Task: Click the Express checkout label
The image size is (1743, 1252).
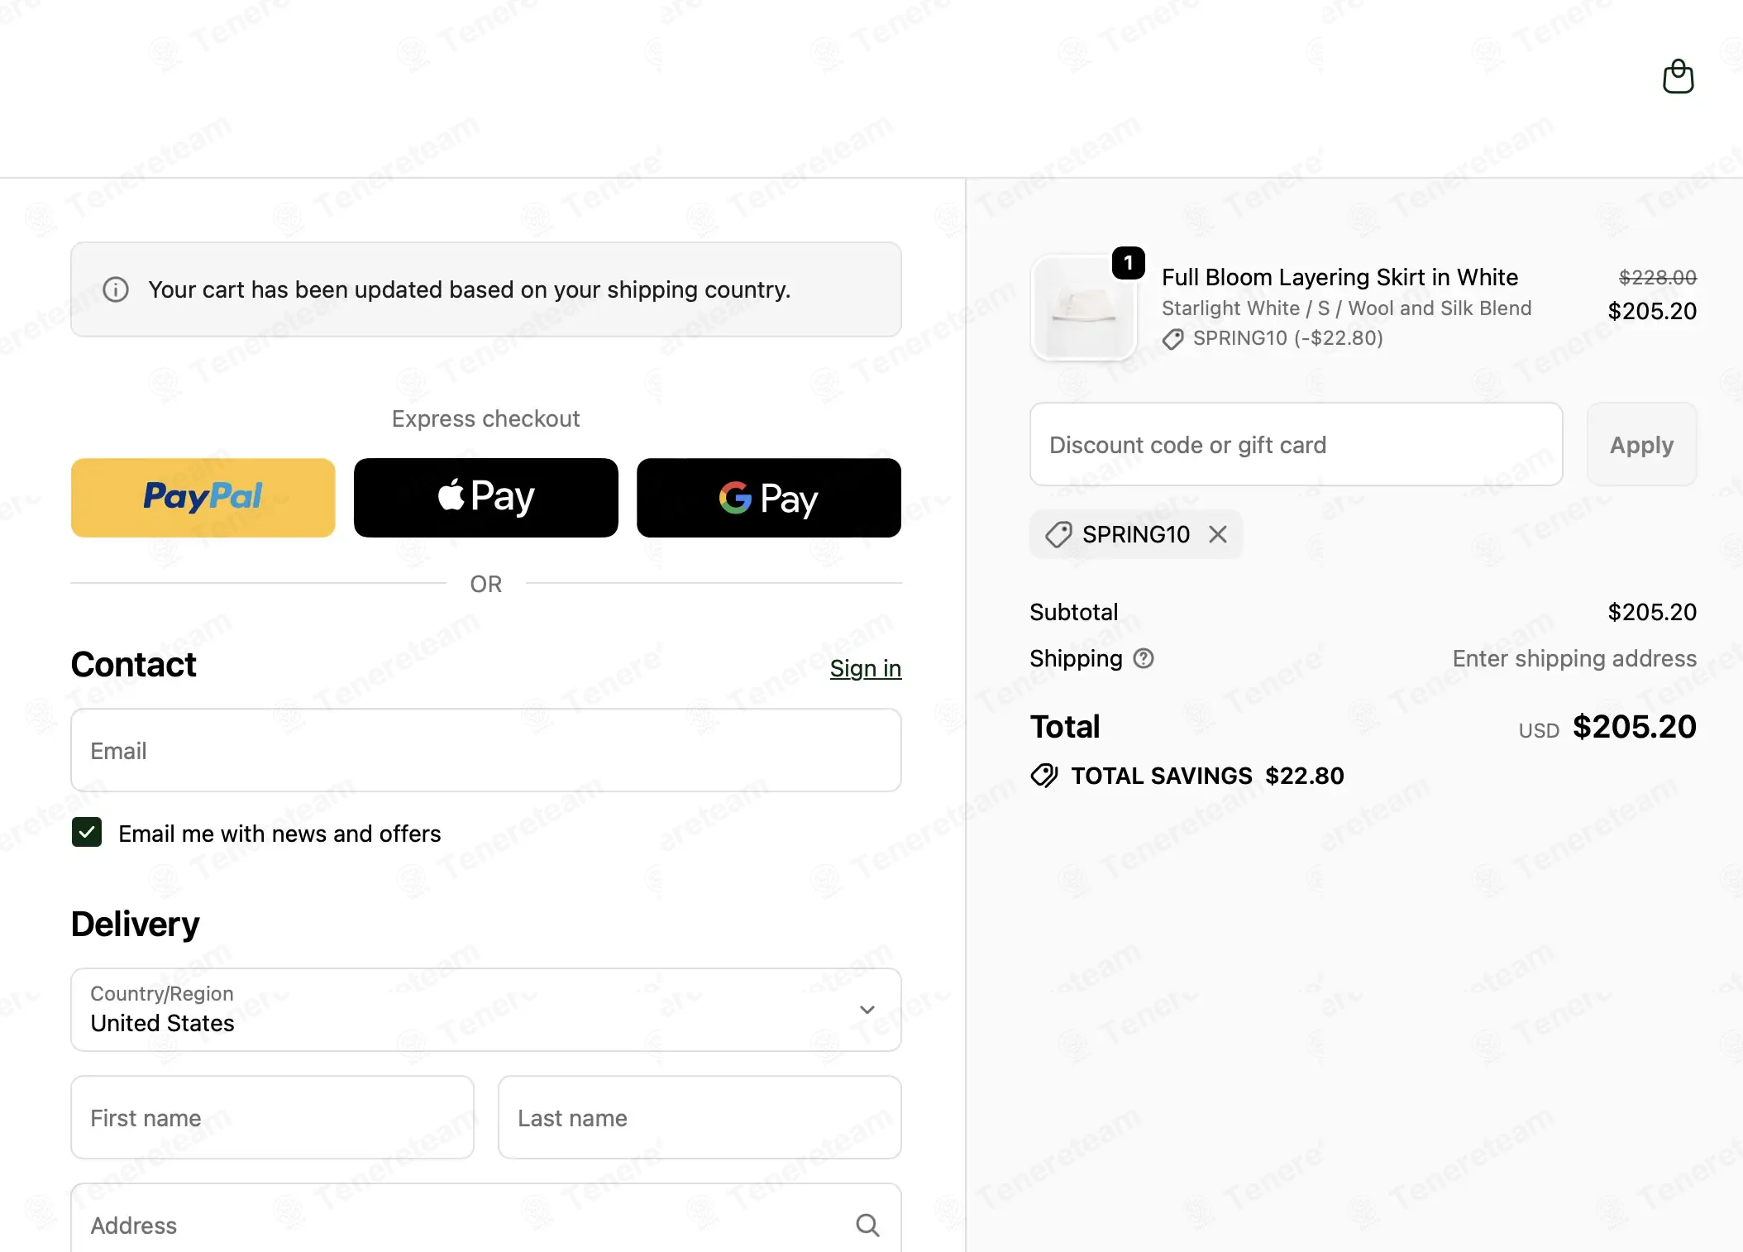Action: pyautogui.click(x=486, y=418)
